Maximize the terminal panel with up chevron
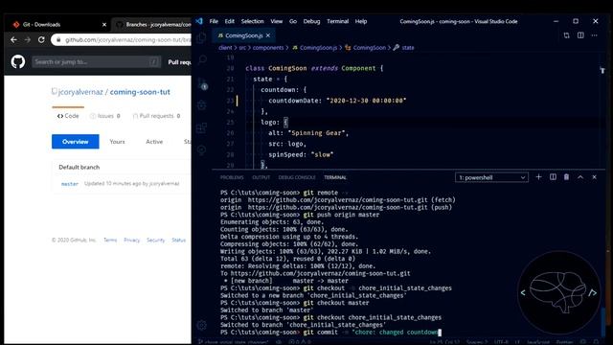The width and height of the screenshot is (613, 345). point(580,177)
